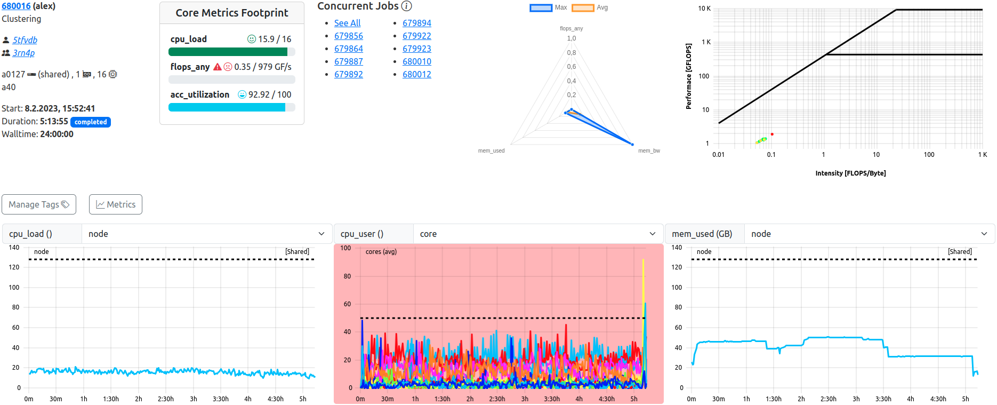Viewport: 997px width, 405px height.
Task: Click the Concurrent Jobs heading
Action: (358, 6)
